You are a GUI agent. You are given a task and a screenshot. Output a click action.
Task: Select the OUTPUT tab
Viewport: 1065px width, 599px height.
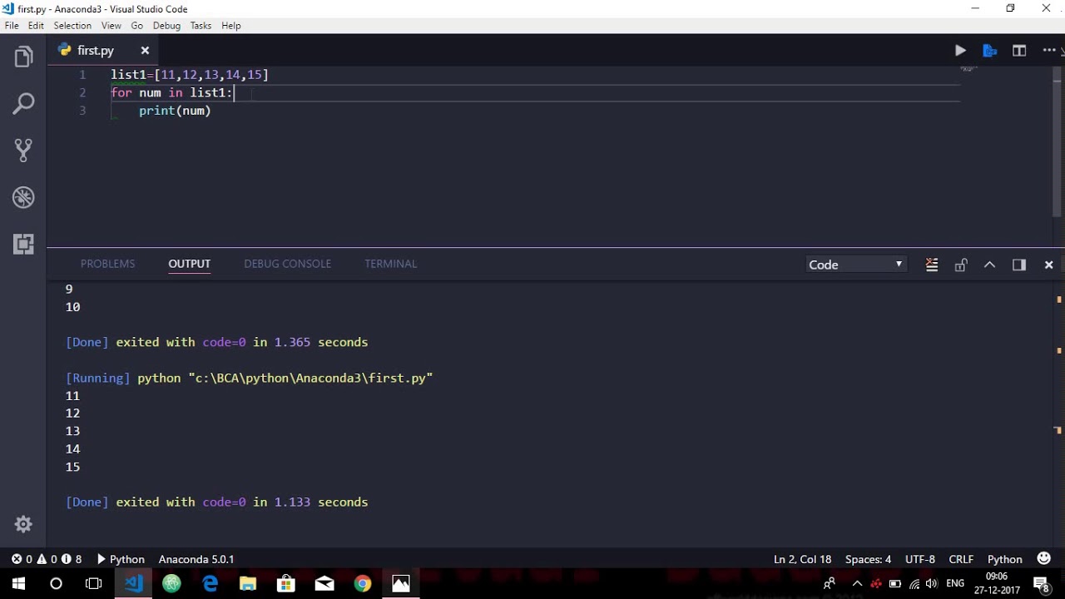point(190,264)
